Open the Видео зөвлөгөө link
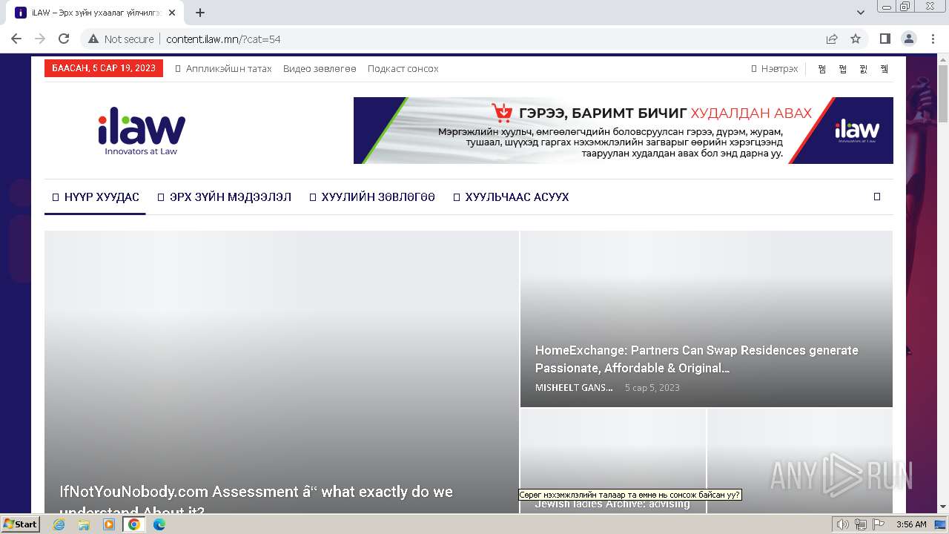Screen dimensions: 949x534 pyautogui.click(x=320, y=68)
